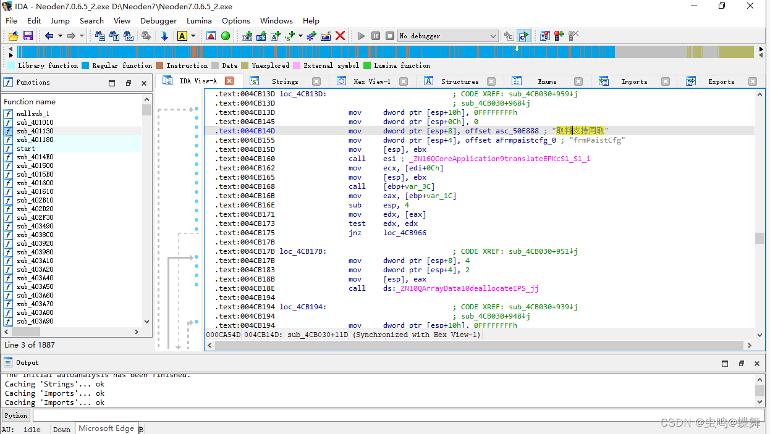Save database with purple floppy disk icon
The width and height of the screenshot is (770, 434).
pos(28,36)
